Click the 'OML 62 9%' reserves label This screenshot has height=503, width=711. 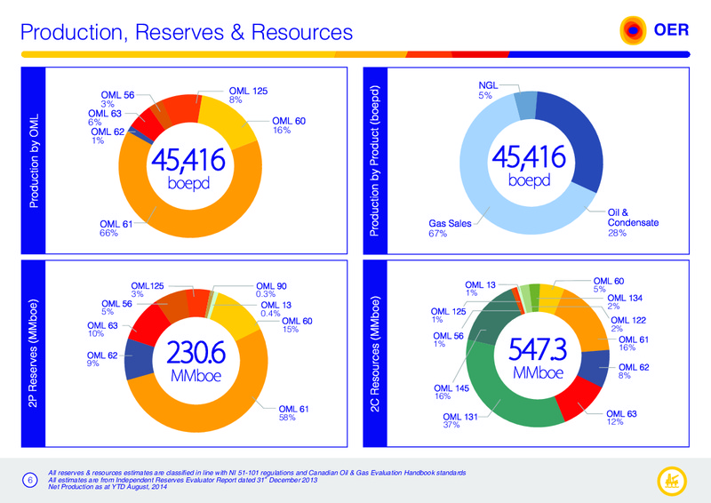coord(102,359)
